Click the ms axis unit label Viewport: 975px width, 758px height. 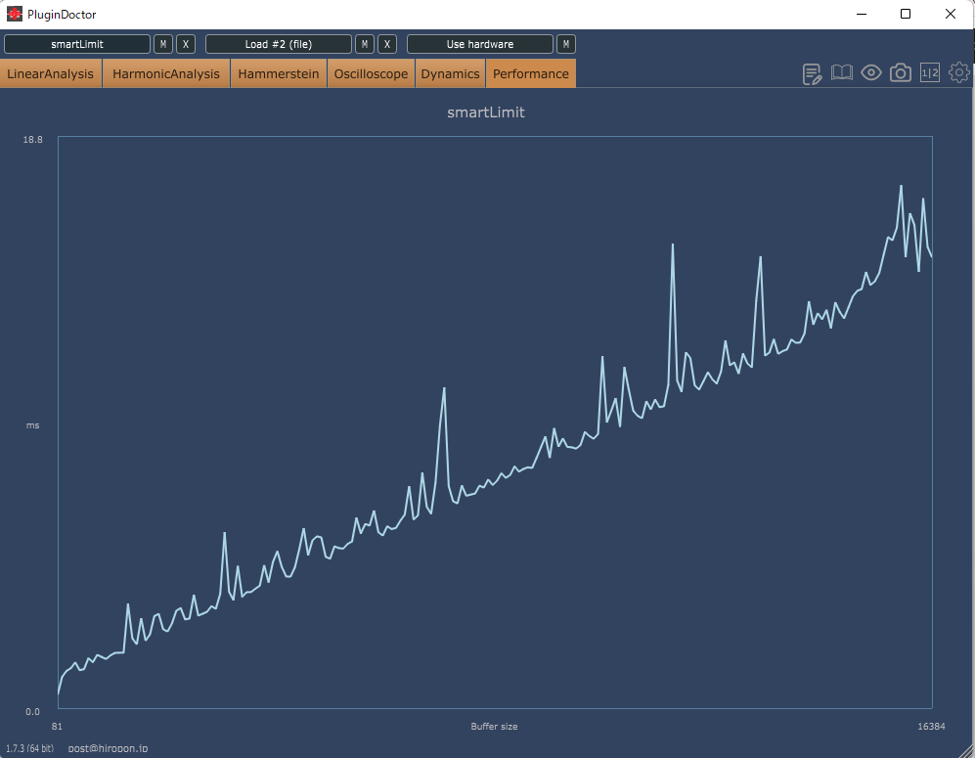coord(32,425)
